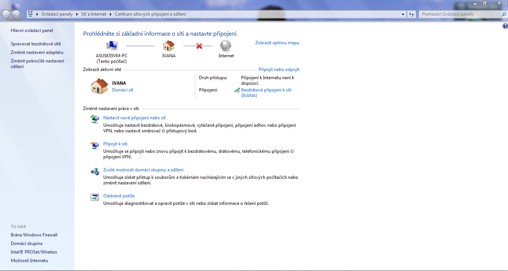
Task: Open the Připojit k síti link
Action: click(115, 144)
